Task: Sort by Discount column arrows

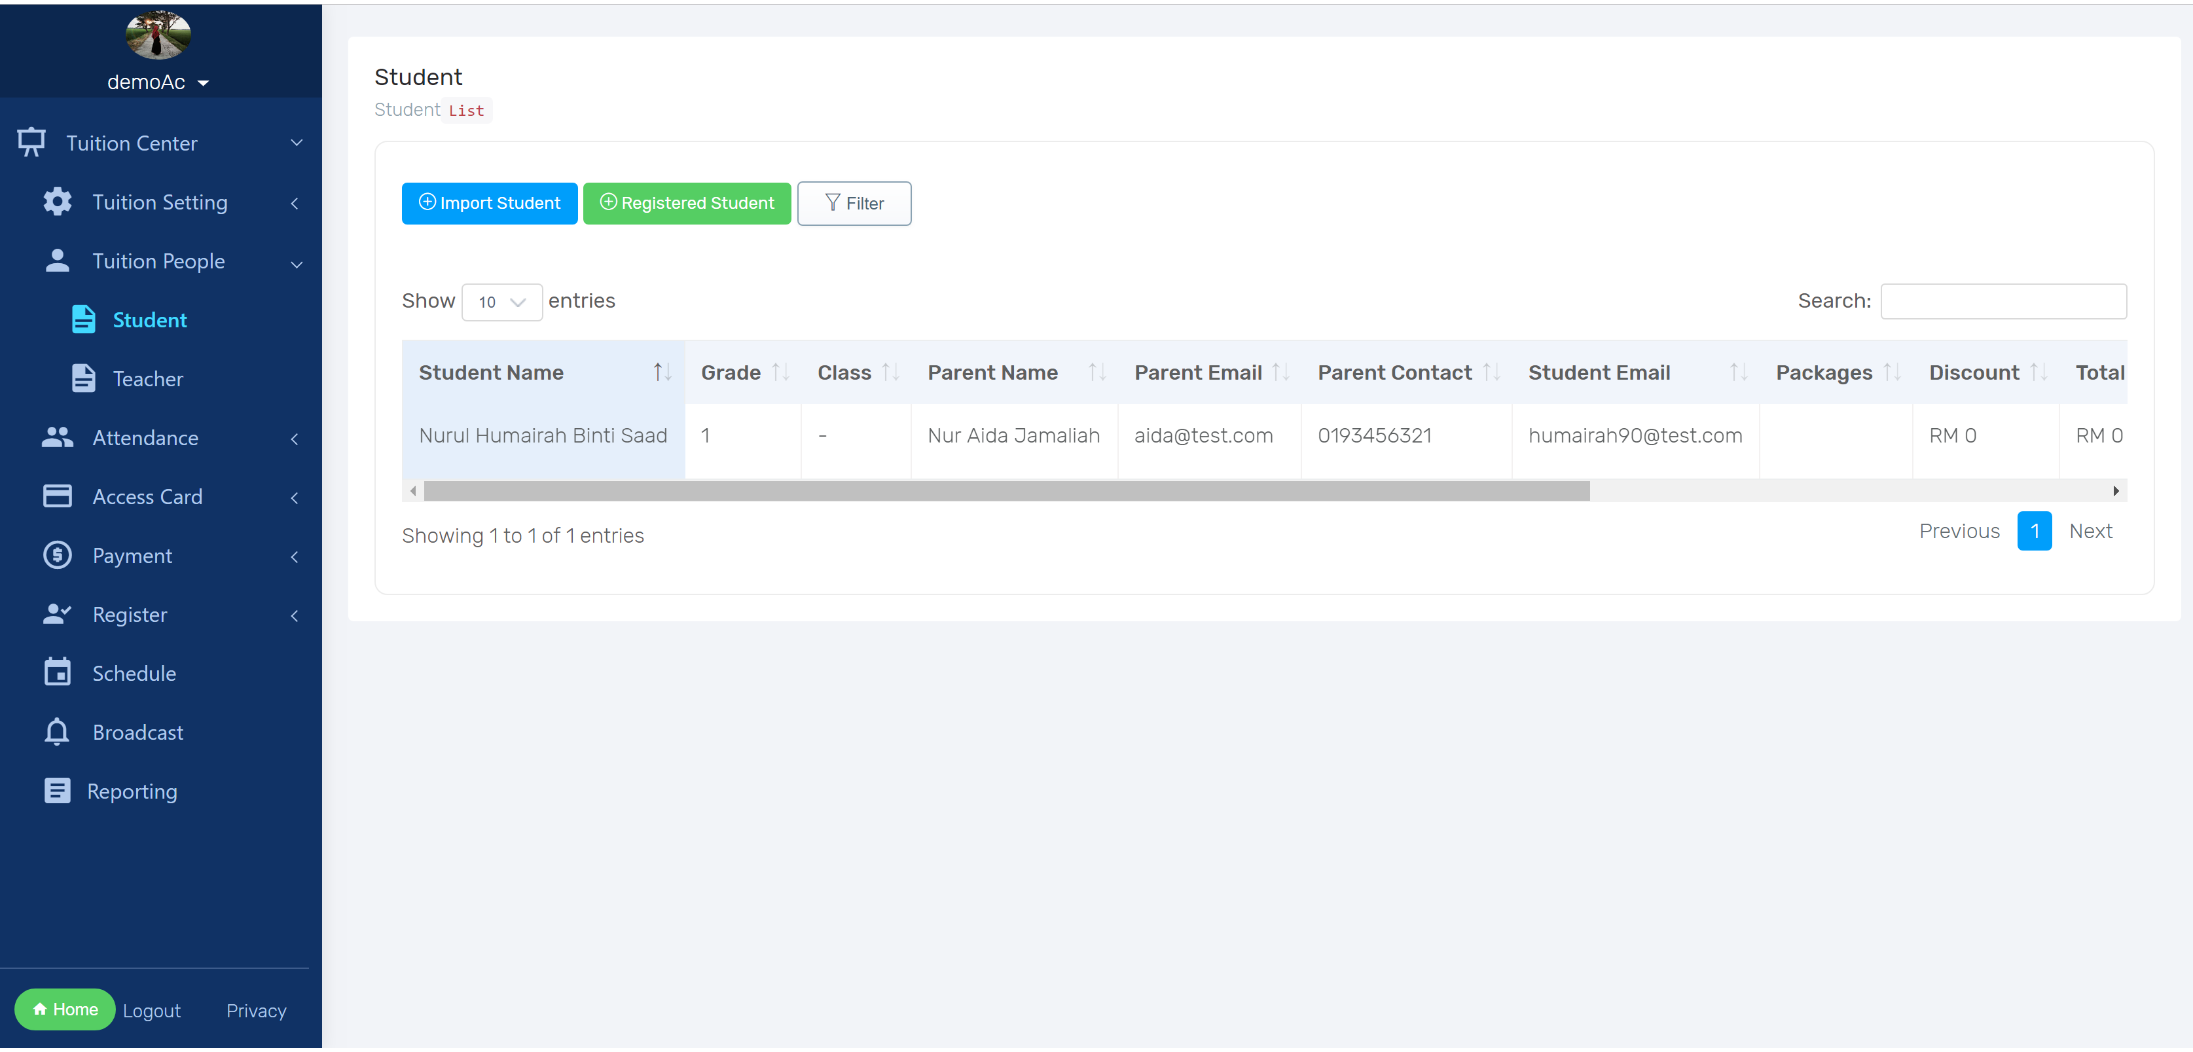Action: point(2038,372)
